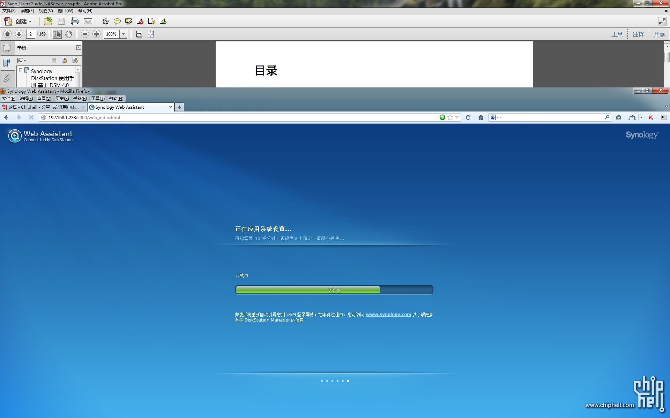The height and width of the screenshot is (418, 670).
Task: Open Acrobat 文件(F) menu
Action: pos(9,11)
